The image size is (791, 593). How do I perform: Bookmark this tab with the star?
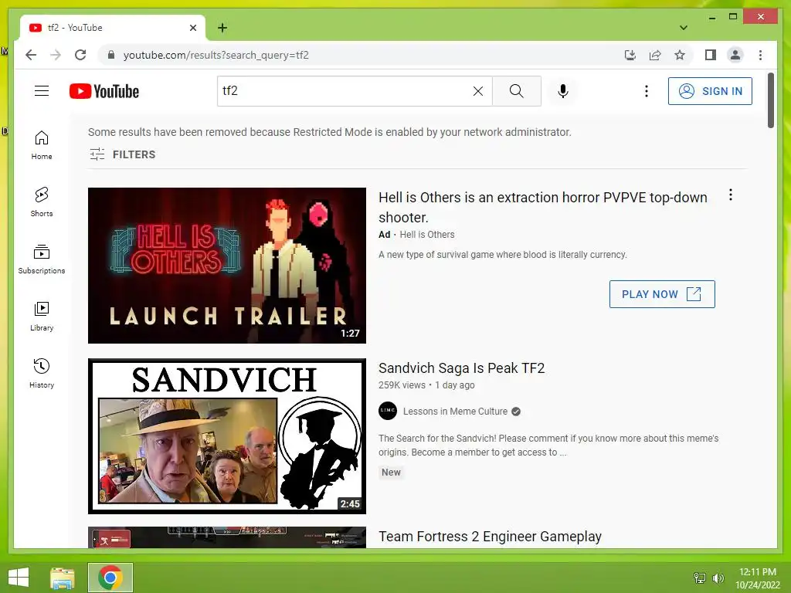pyautogui.click(x=680, y=55)
